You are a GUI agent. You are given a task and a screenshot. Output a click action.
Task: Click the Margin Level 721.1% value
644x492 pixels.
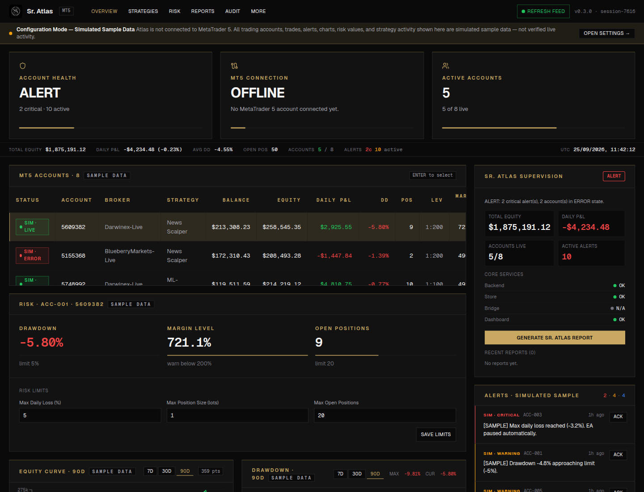click(x=189, y=343)
